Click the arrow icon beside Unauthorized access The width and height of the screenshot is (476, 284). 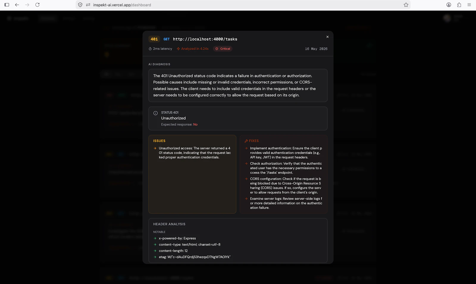[x=155, y=148]
